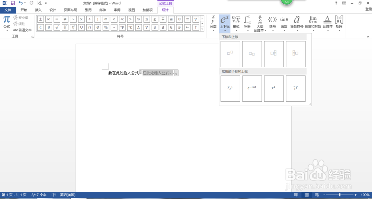Screen dimensions: 372x199
Task: Open the 函数 function dropdown
Action: pyautogui.click(x=284, y=23)
